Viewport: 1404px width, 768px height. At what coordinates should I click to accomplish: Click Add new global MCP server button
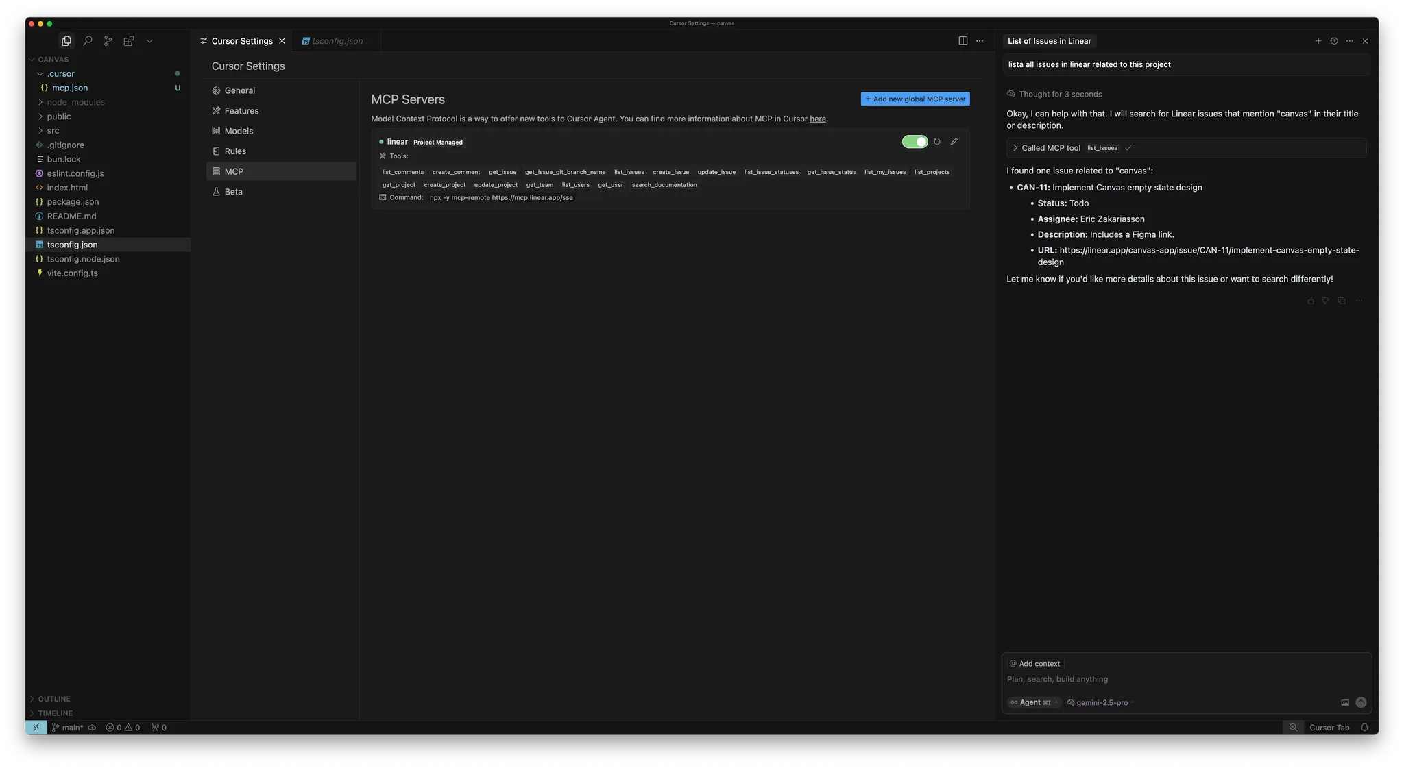tap(915, 99)
